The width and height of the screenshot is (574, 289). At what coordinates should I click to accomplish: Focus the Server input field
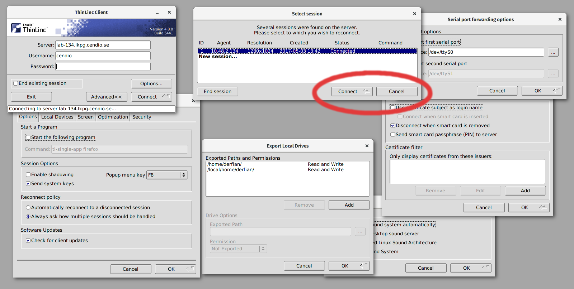103,45
